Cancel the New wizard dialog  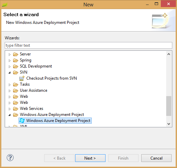156,158
